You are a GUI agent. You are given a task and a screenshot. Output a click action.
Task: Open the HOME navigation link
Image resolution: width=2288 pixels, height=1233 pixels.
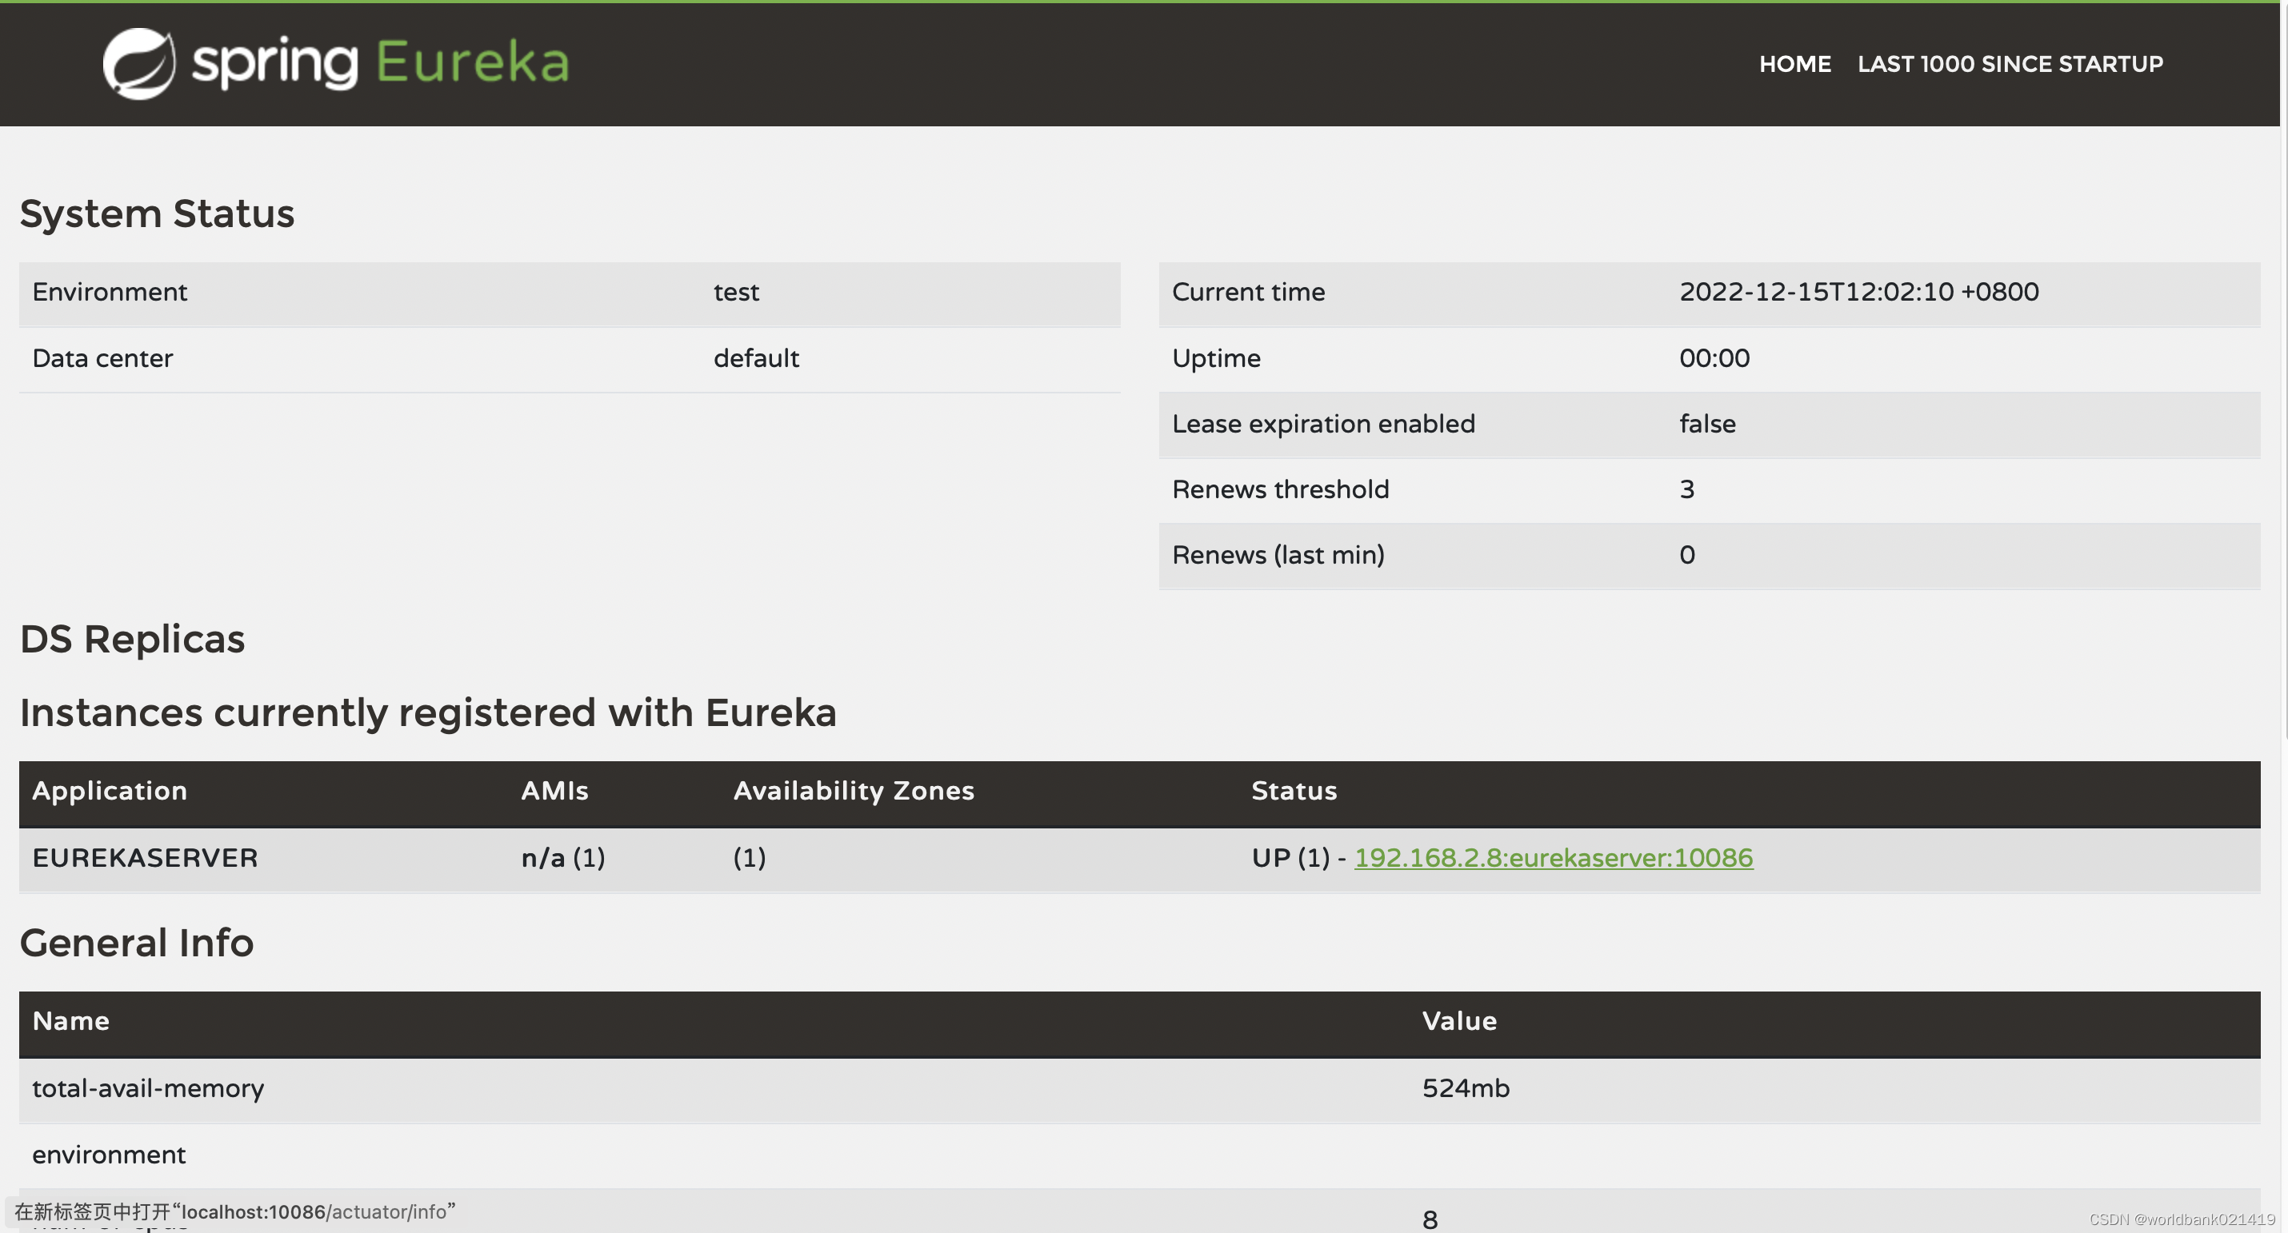(x=1794, y=64)
